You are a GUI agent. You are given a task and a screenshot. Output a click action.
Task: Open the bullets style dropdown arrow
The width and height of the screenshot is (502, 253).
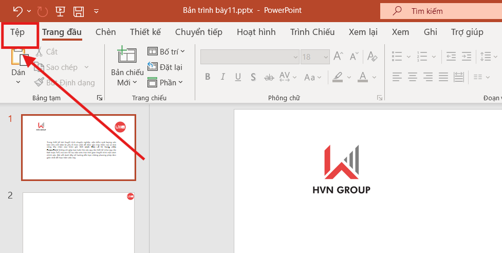pos(408,57)
